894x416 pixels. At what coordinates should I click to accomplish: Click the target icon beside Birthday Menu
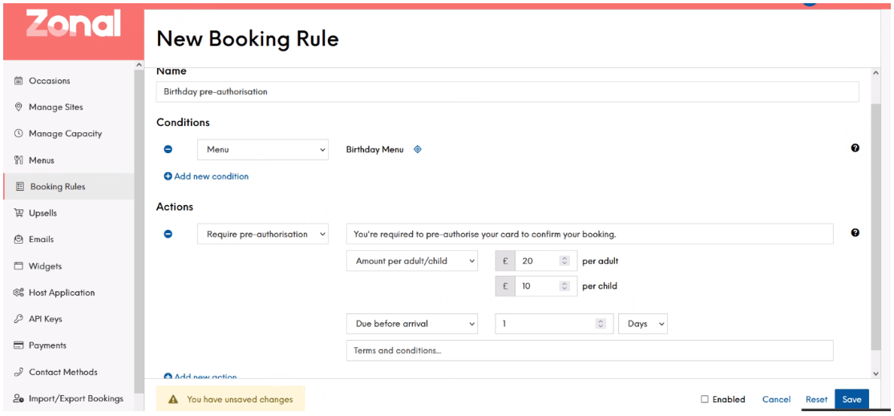coord(418,149)
